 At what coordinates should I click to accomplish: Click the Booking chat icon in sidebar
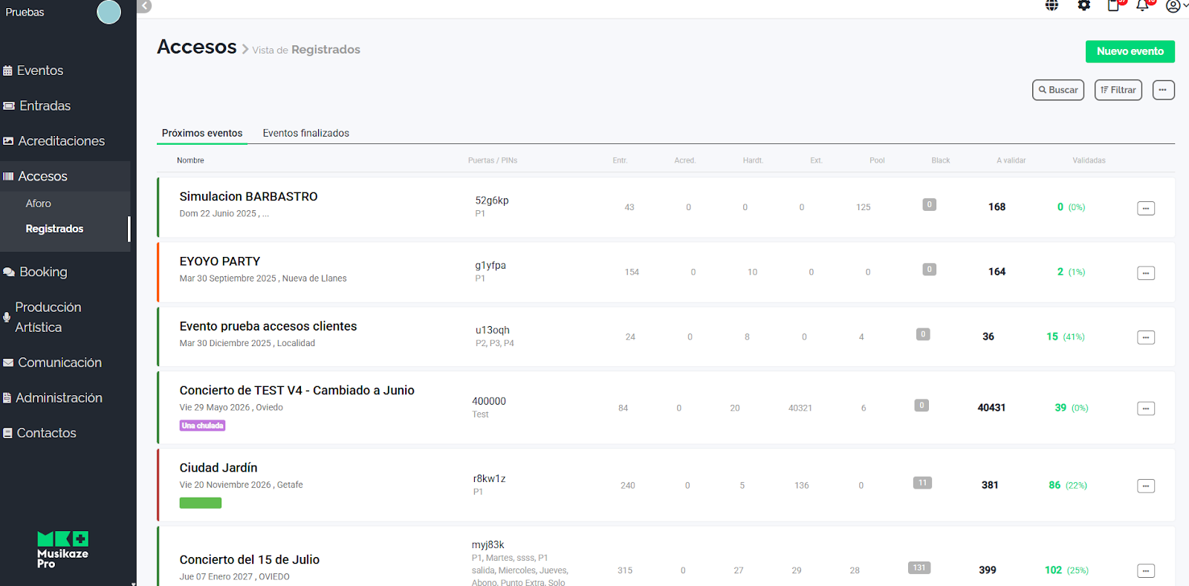[8, 273]
